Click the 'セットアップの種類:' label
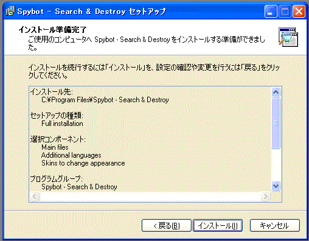Image resolution: width=309 pixels, height=241 pixels. [x=57, y=116]
